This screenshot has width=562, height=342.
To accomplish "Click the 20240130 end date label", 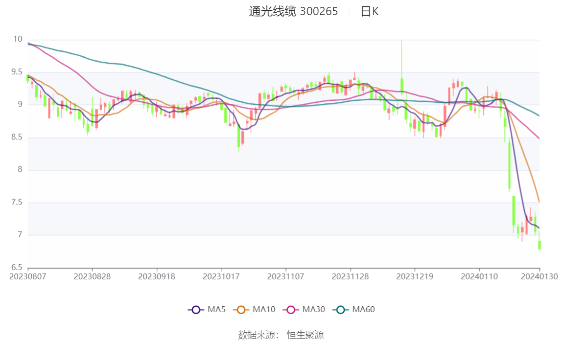I will (x=539, y=276).
